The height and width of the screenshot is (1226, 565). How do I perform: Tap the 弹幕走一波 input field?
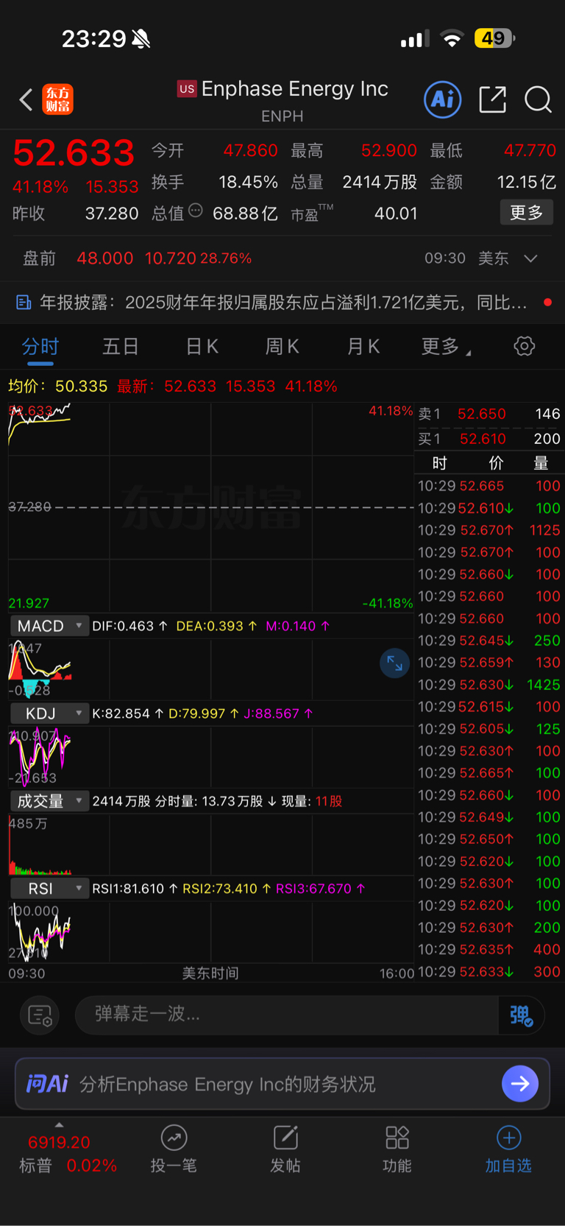point(287,1015)
